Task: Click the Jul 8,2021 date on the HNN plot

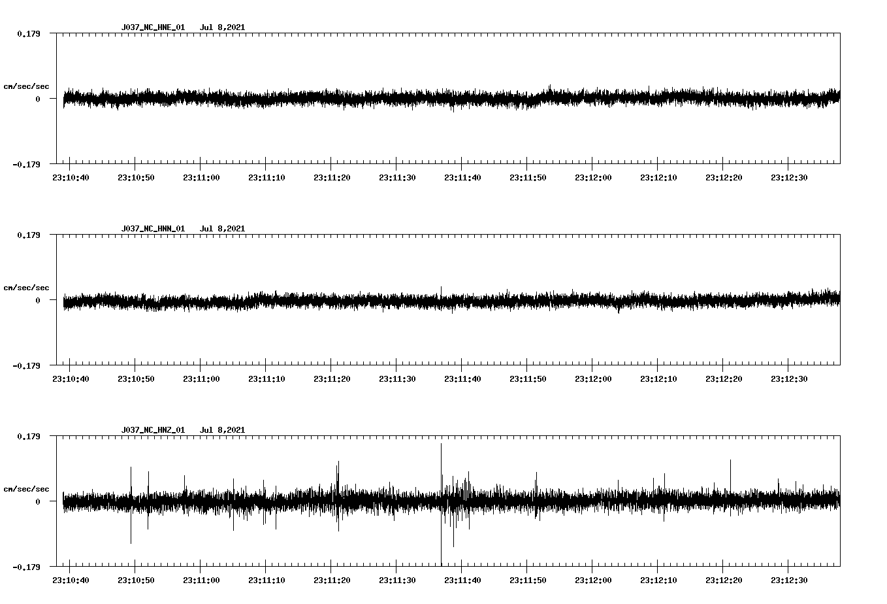Action: (222, 229)
